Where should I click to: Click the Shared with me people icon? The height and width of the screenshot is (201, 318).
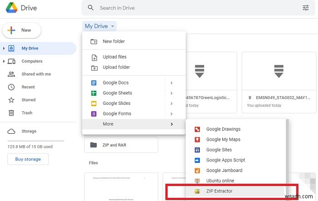click(11, 74)
